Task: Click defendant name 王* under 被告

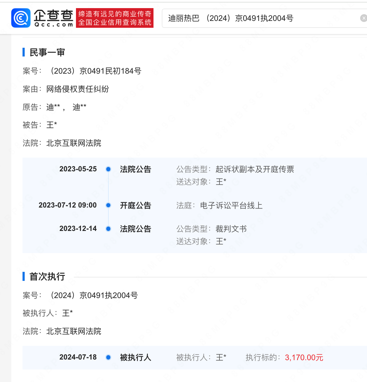Action: [x=52, y=125]
